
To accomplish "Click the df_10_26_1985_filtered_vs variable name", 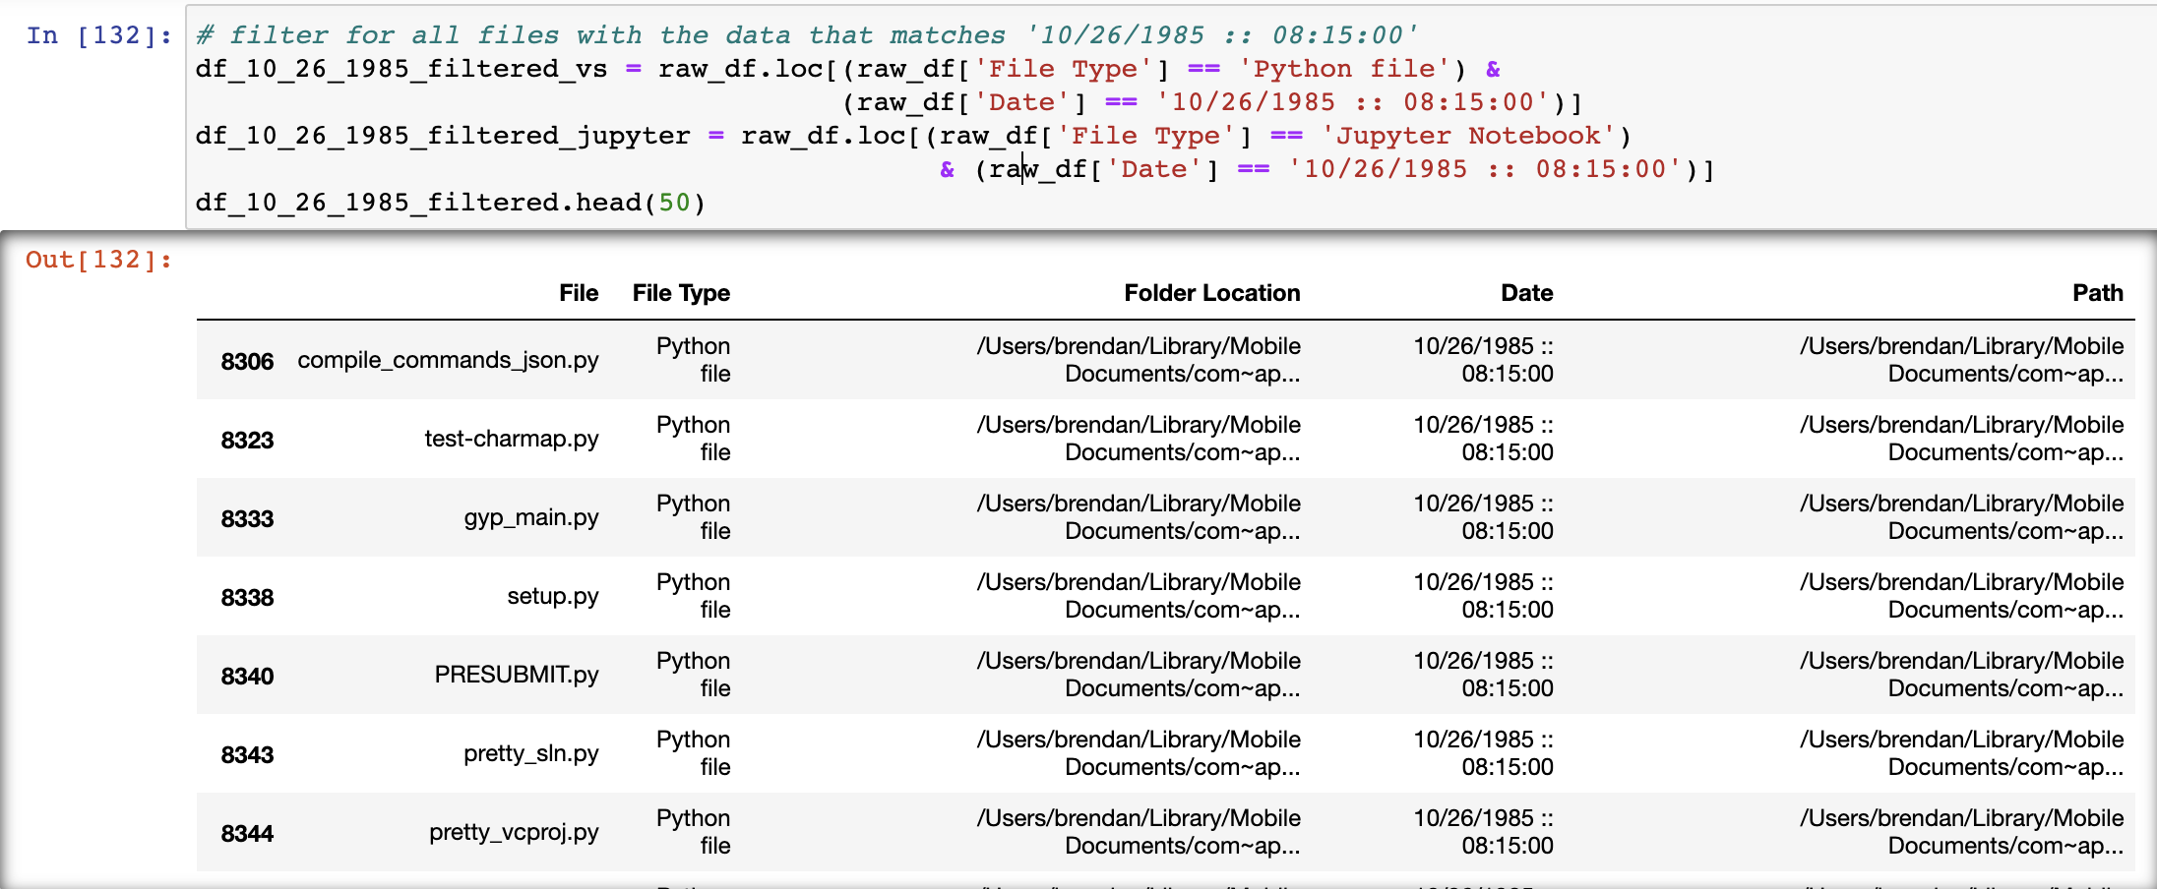I will tap(401, 69).
